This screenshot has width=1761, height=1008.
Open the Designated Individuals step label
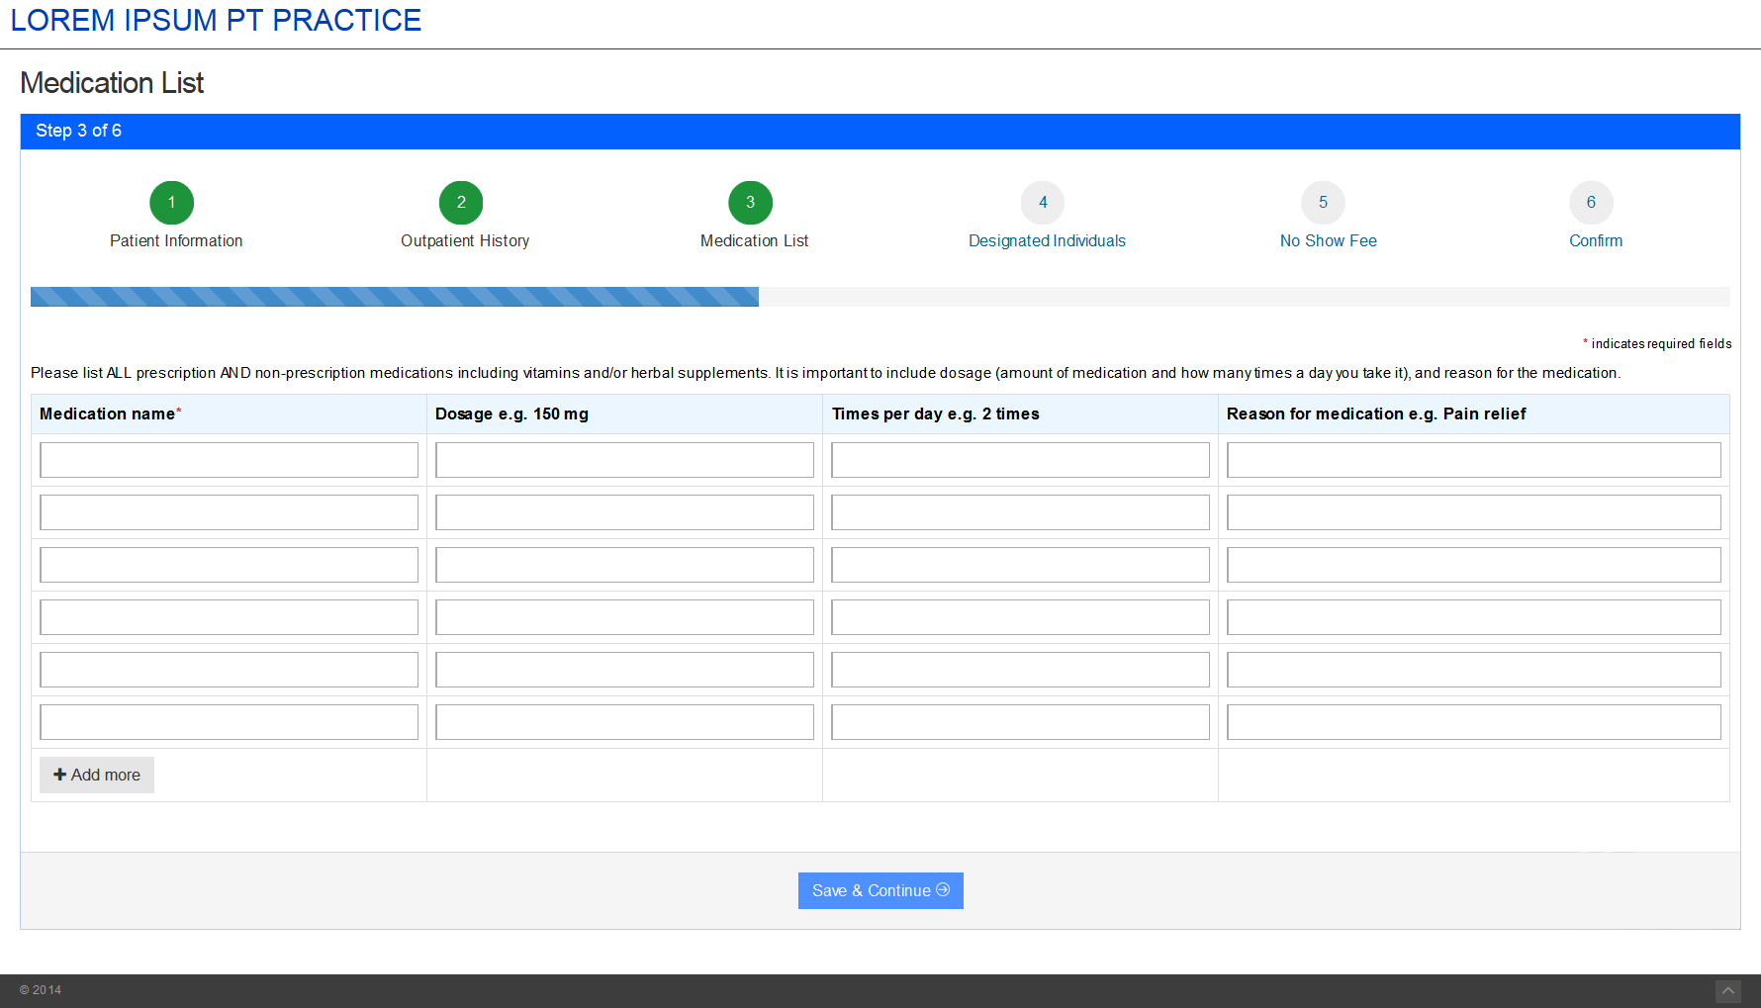tap(1047, 241)
